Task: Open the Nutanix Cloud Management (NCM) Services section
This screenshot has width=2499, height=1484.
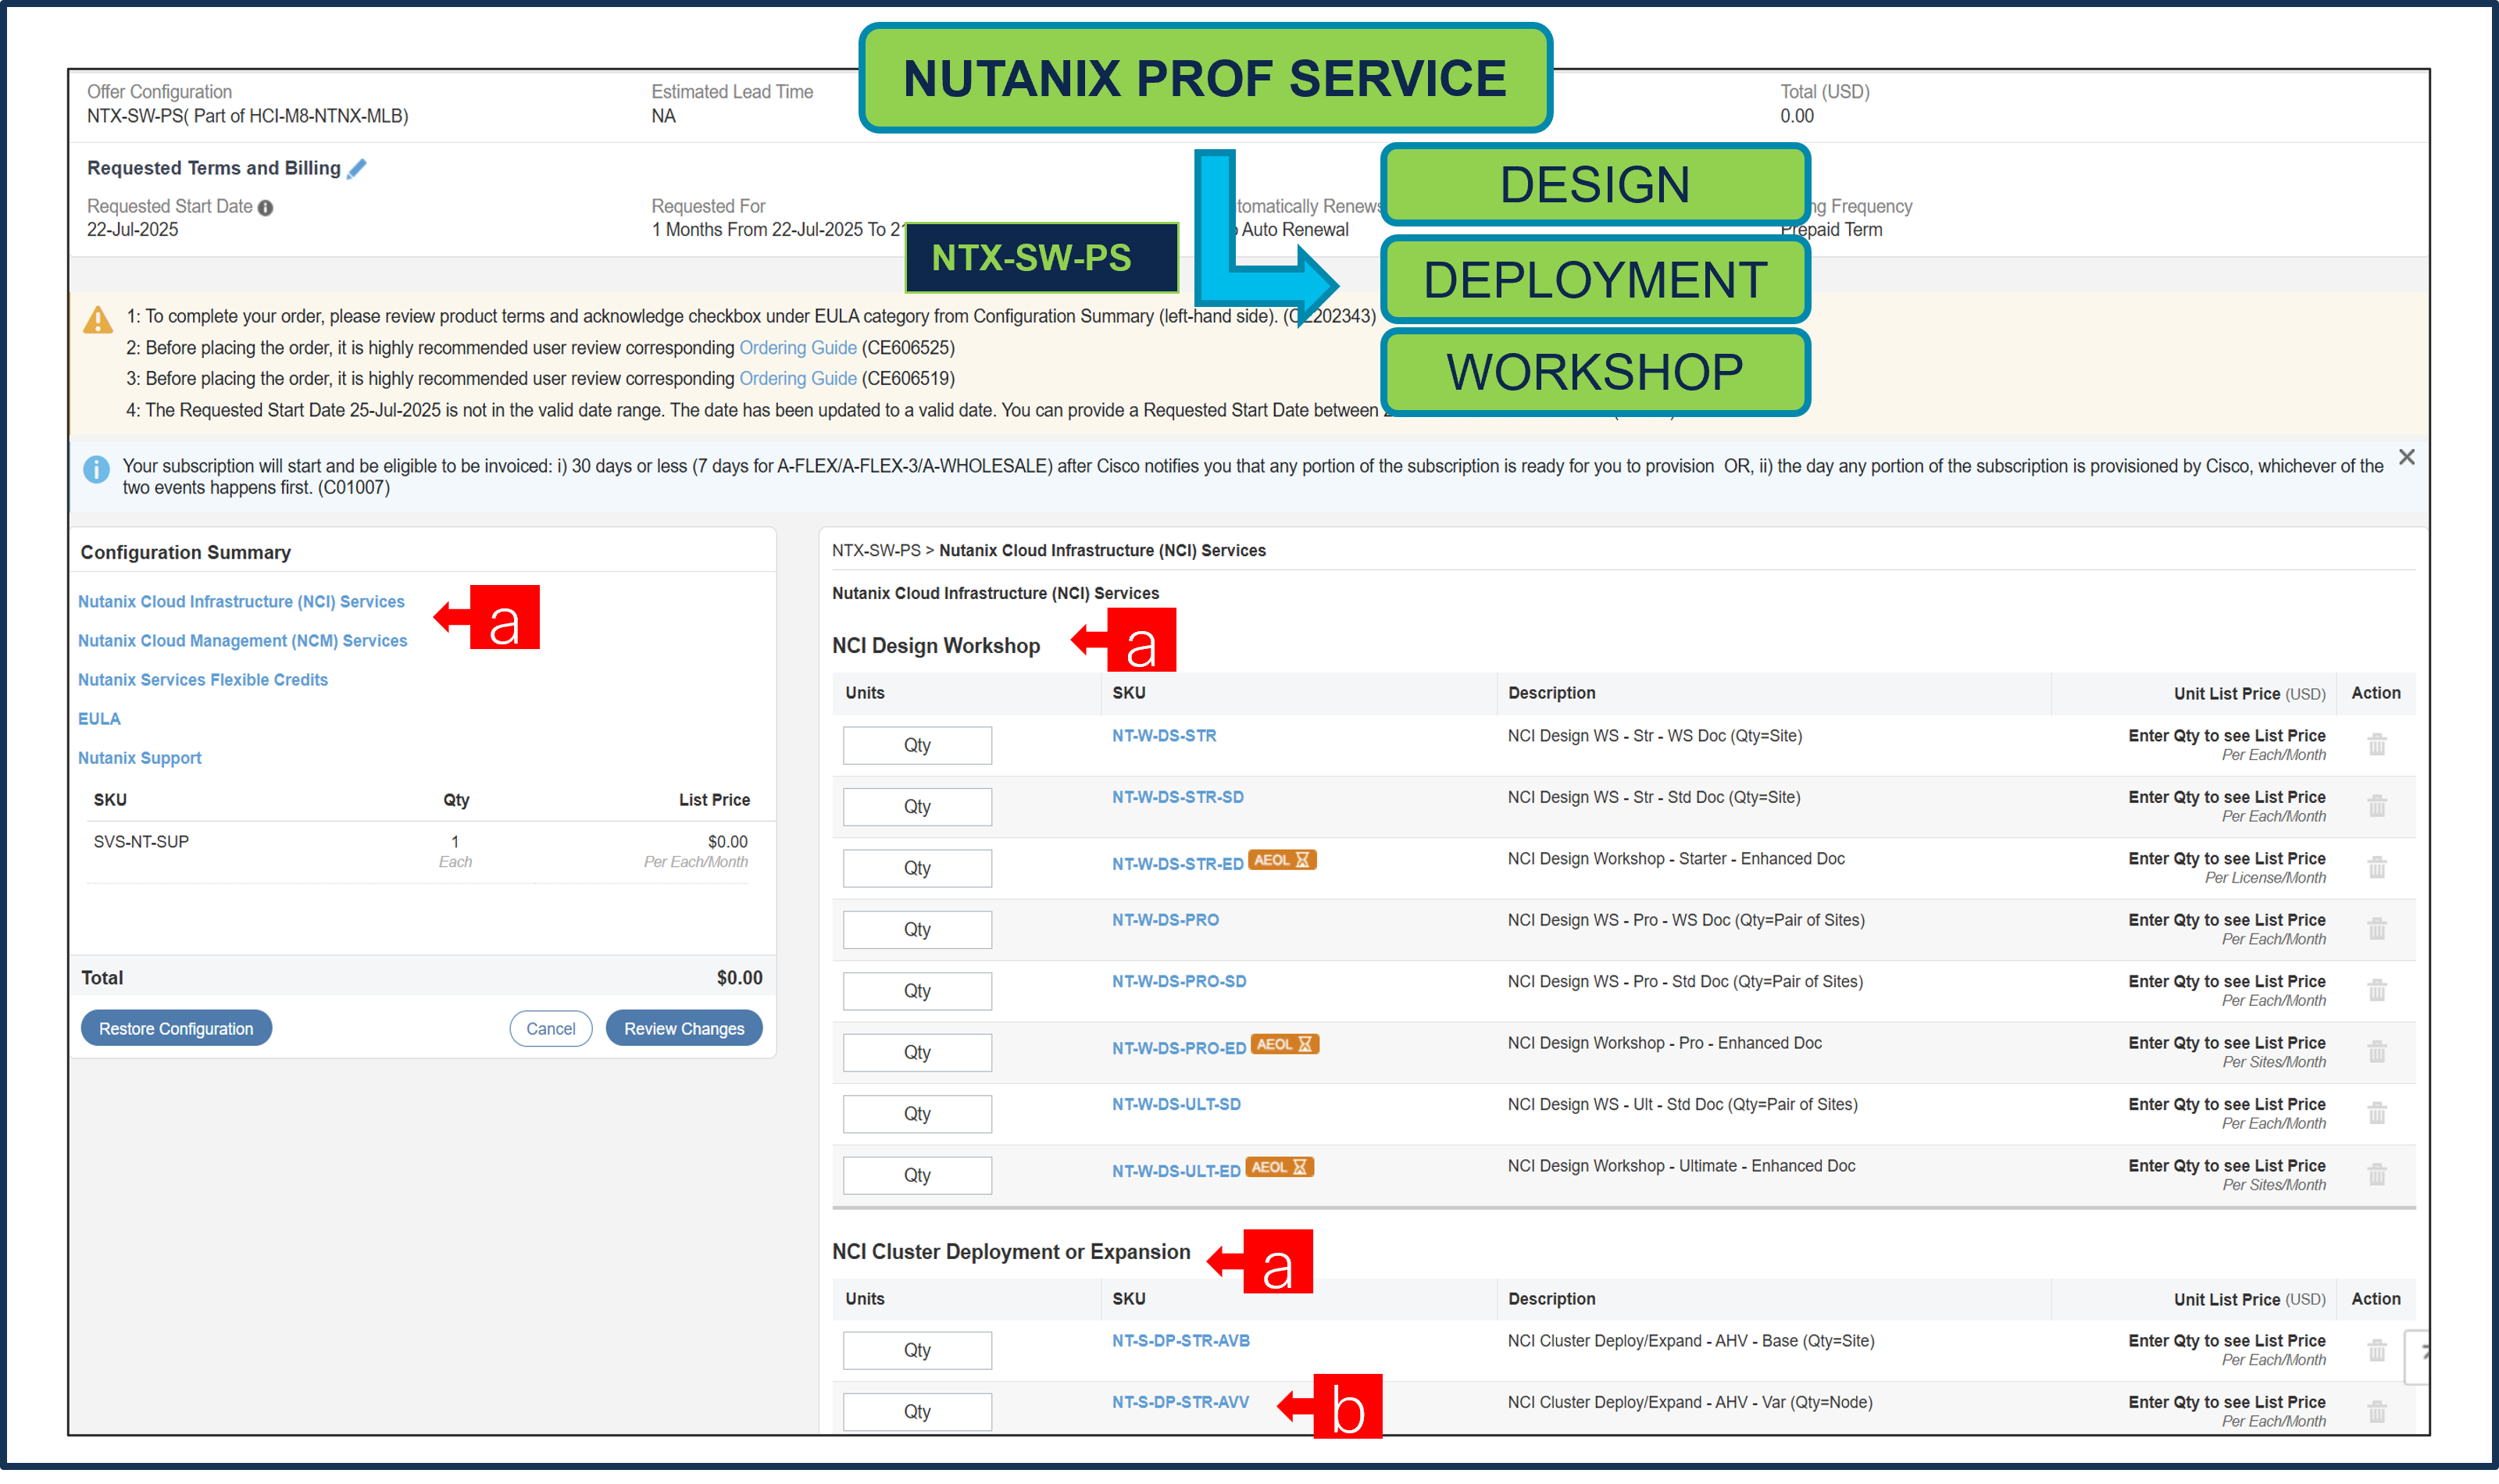Action: point(243,640)
